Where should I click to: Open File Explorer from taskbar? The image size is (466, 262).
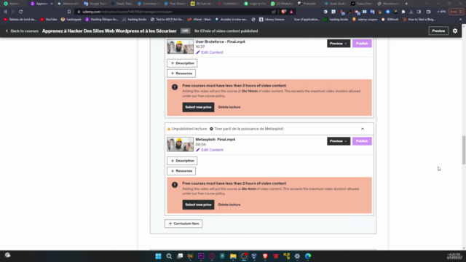(x=233, y=256)
